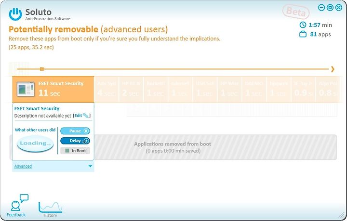
Task: Click the apps box icon beside 81 apps
Action: point(303,34)
